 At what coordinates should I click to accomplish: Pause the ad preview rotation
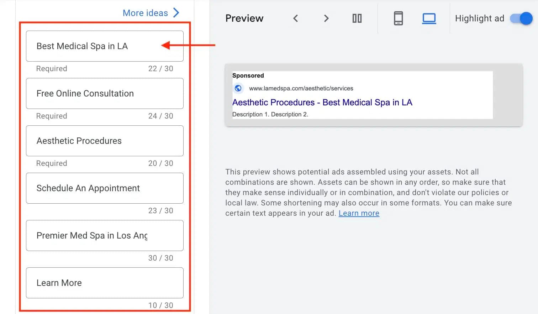(x=357, y=19)
